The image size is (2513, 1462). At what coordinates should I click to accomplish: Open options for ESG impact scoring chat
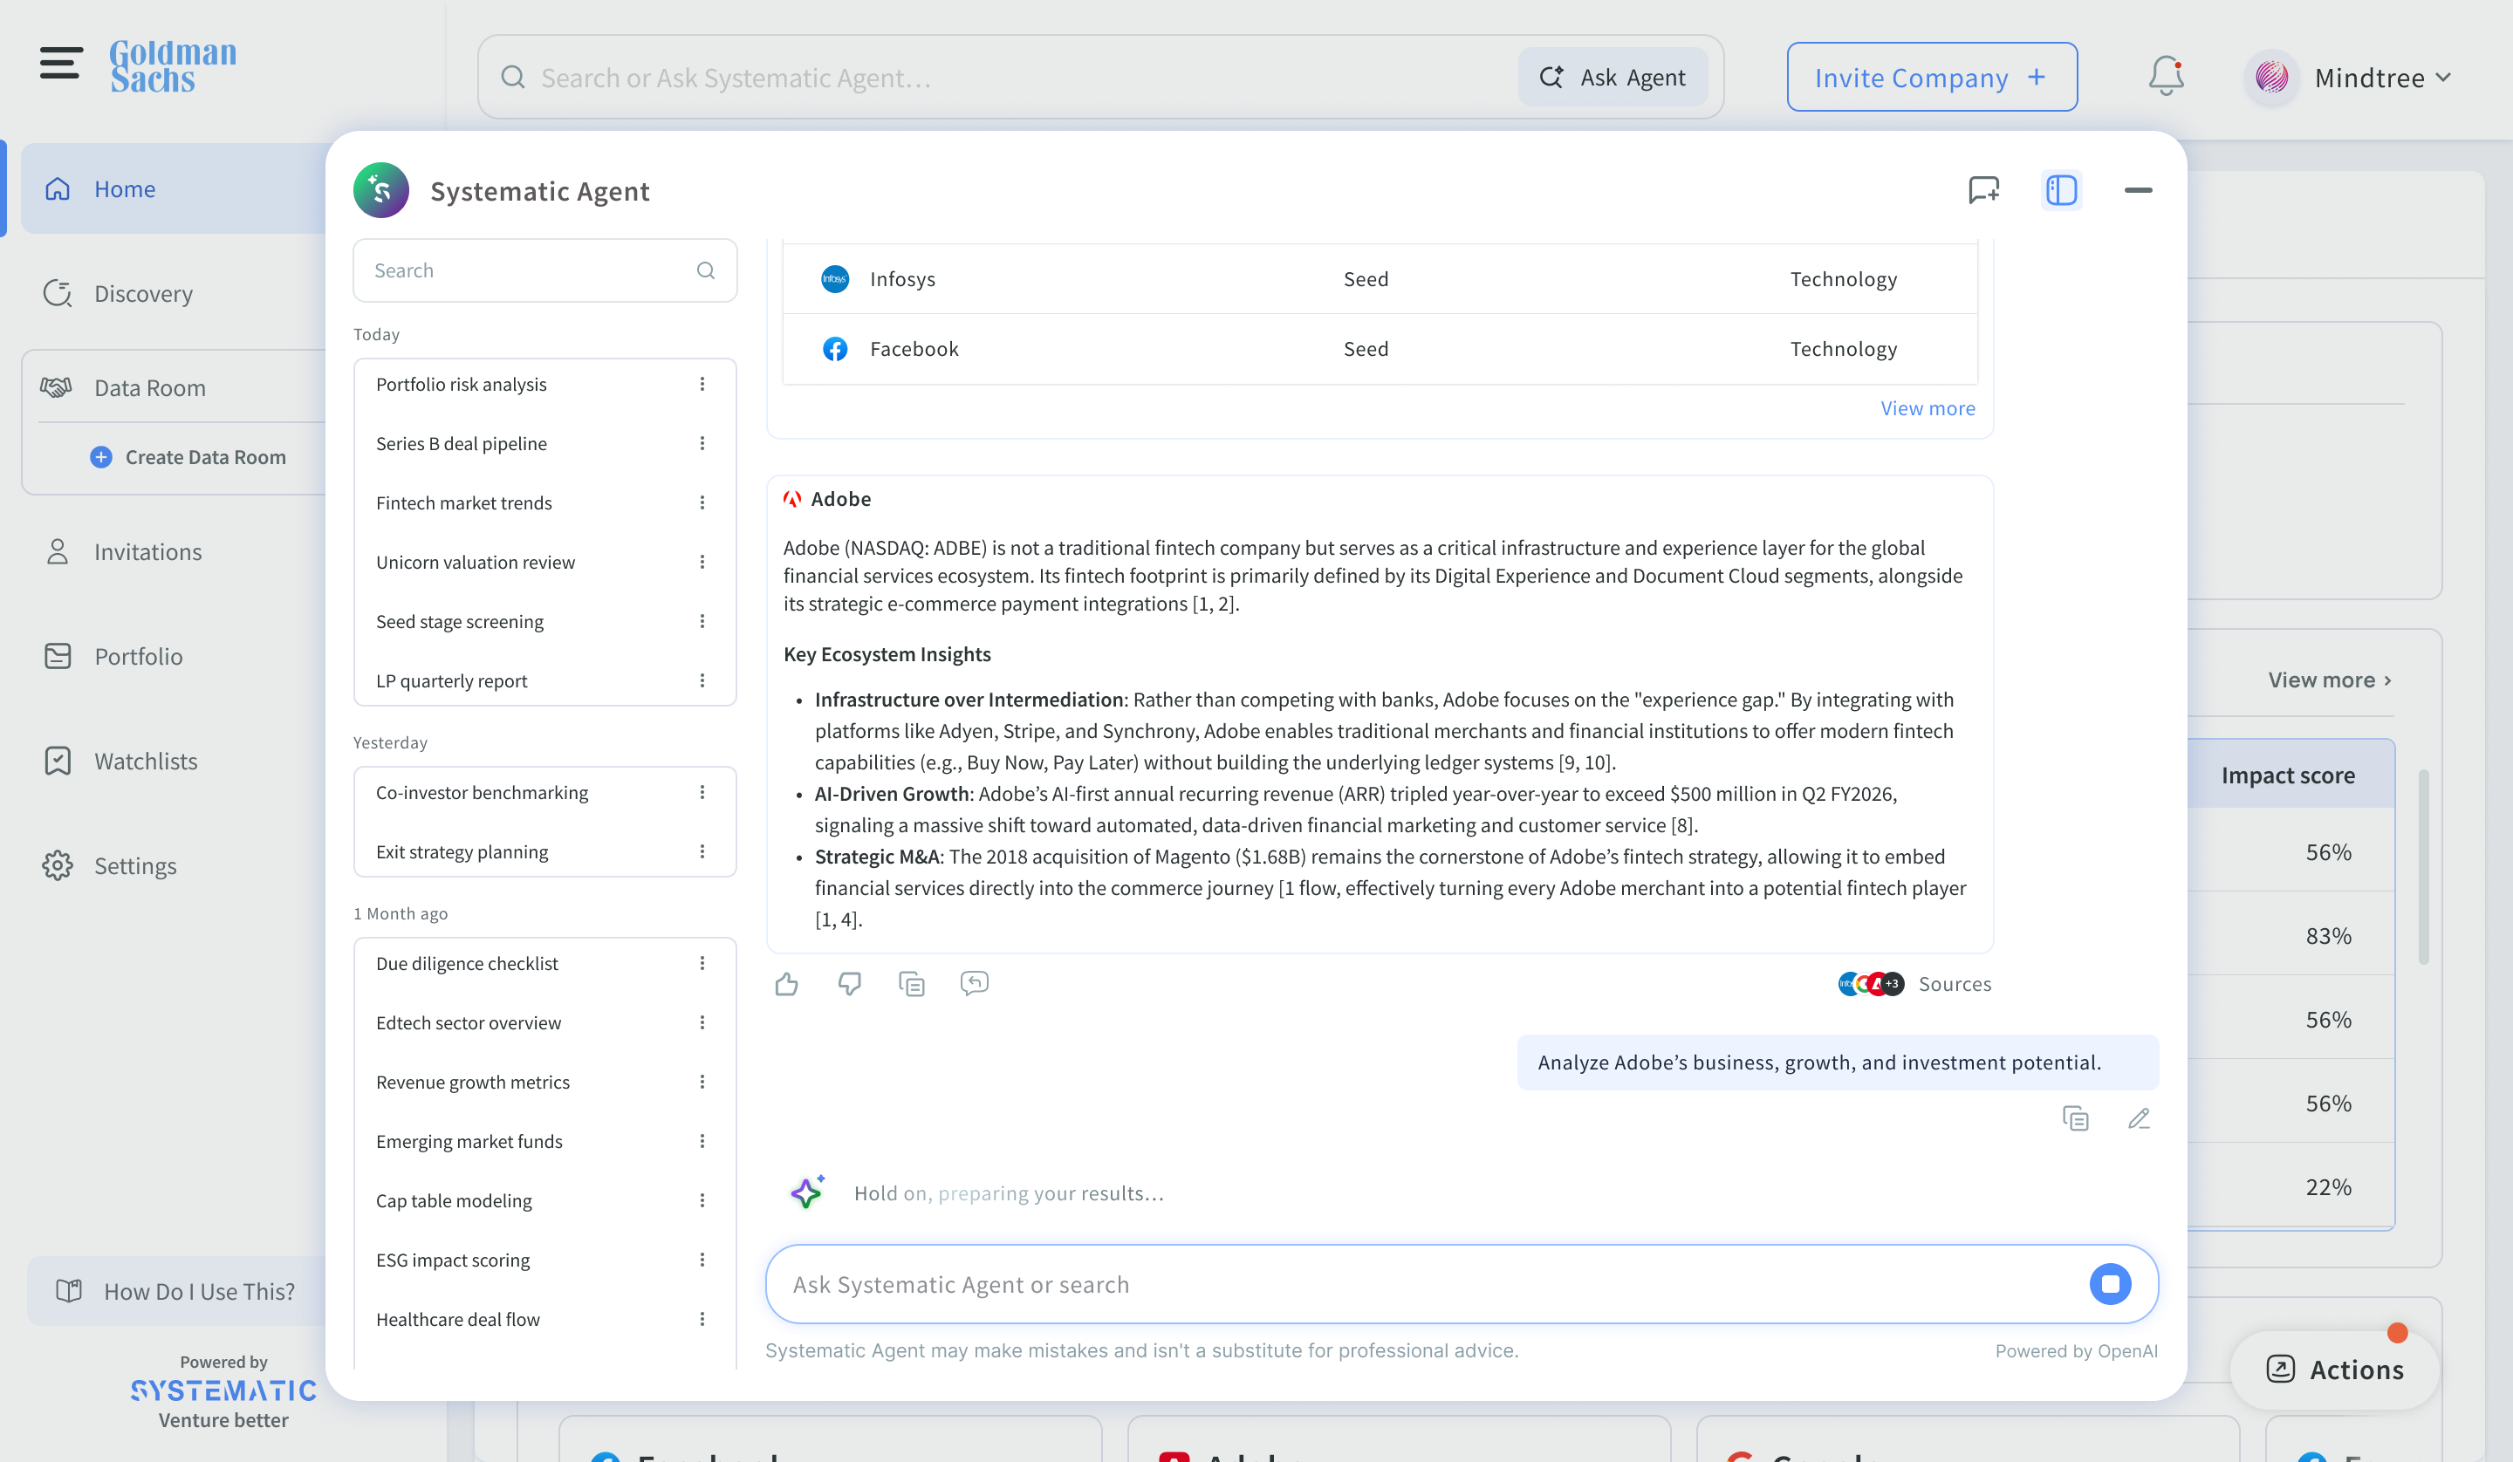(702, 1260)
